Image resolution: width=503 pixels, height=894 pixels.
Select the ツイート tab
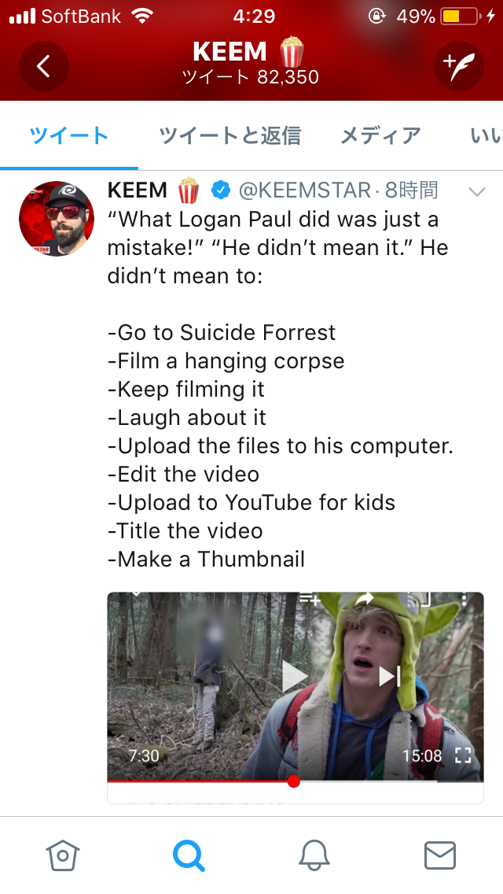tap(69, 135)
